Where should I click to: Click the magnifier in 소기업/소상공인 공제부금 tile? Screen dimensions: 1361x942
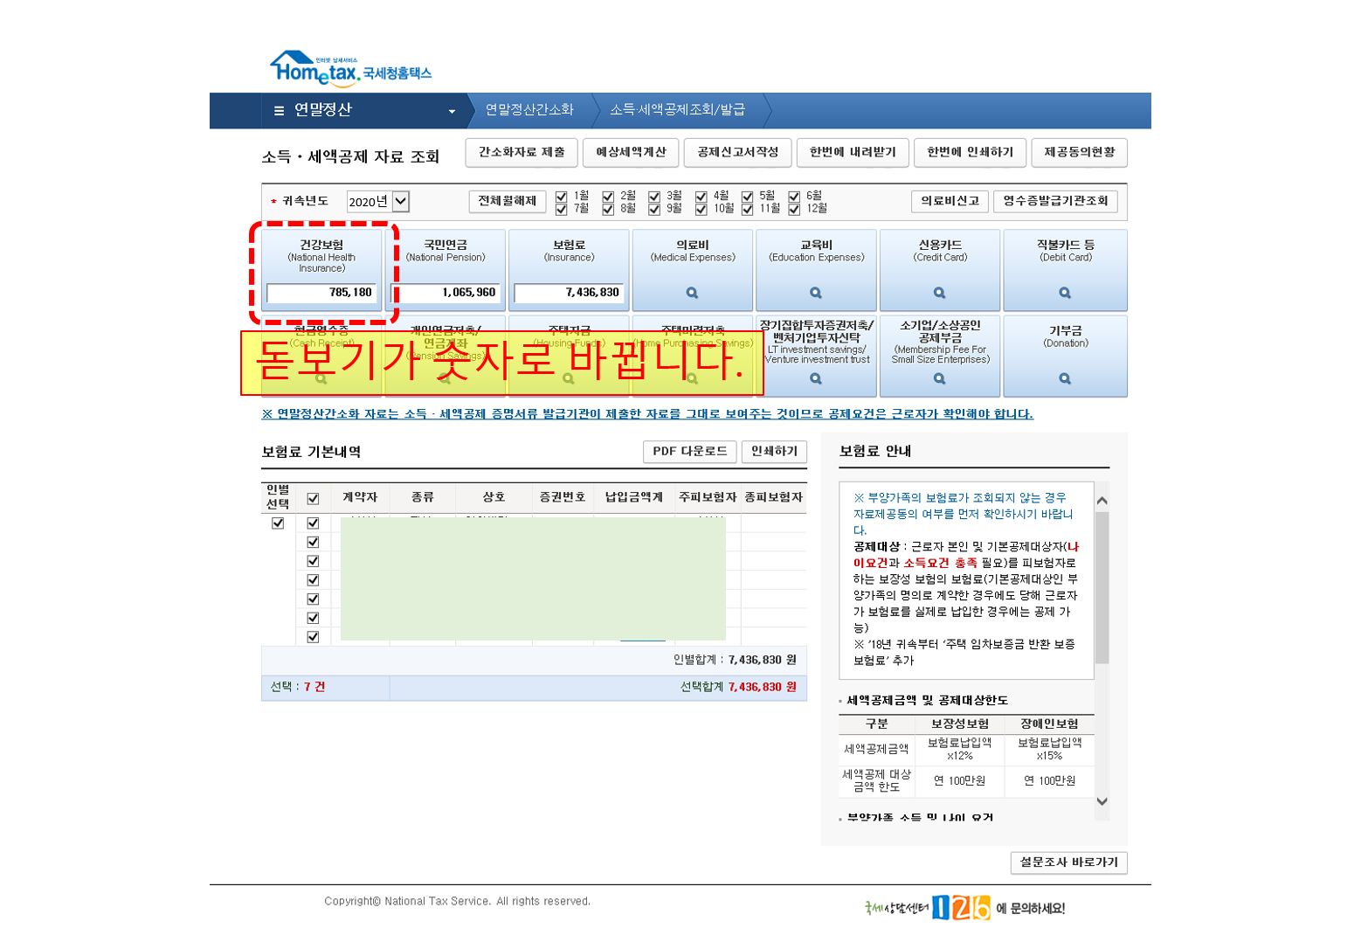point(940,378)
